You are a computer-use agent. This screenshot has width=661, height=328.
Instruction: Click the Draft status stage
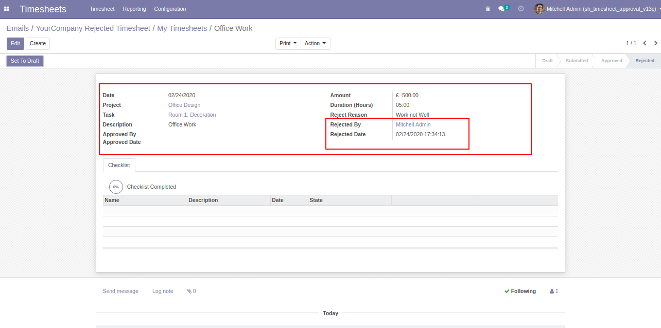tap(547, 61)
